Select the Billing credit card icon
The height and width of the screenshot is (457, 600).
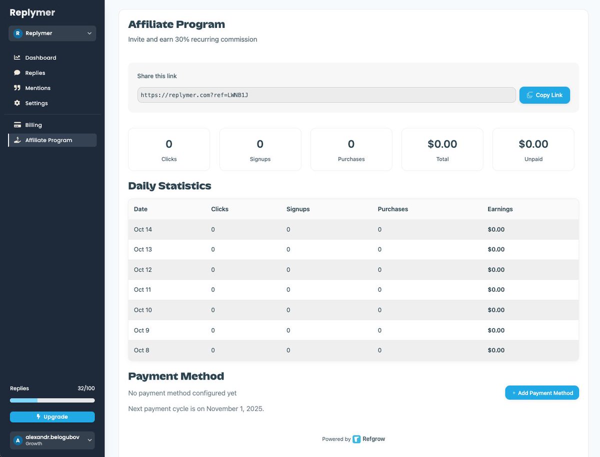pos(17,124)
